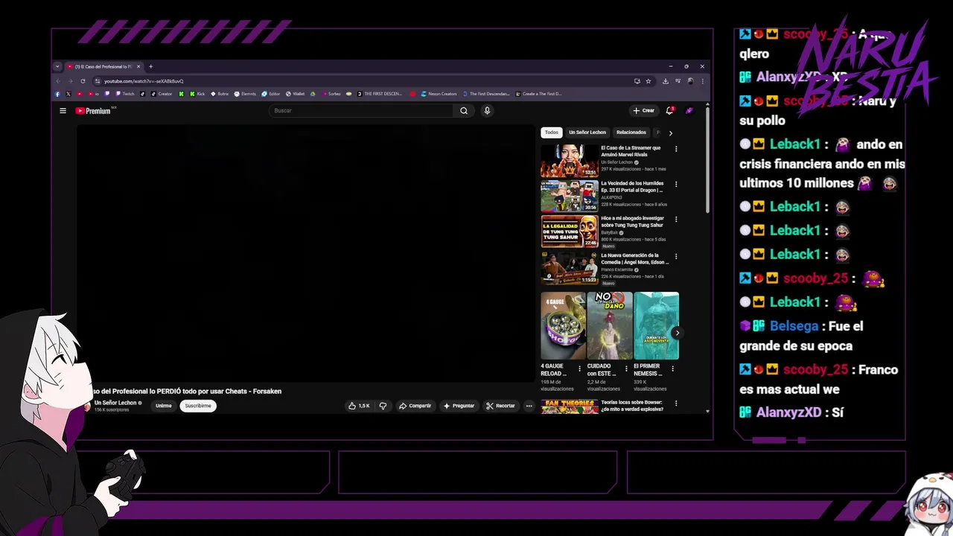Focus the Buscar search field

(361, 111)
